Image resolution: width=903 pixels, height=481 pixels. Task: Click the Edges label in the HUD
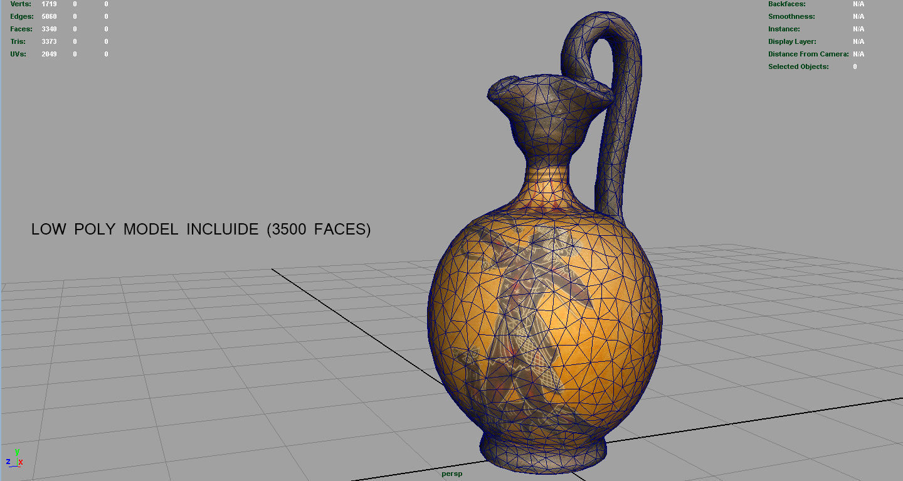22,16
